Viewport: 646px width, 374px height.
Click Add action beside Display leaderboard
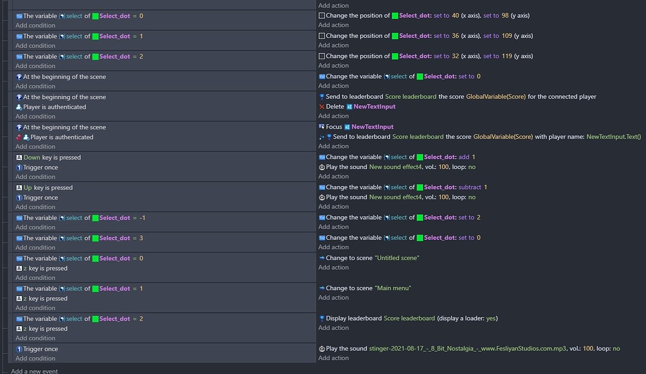coord(334,328)
